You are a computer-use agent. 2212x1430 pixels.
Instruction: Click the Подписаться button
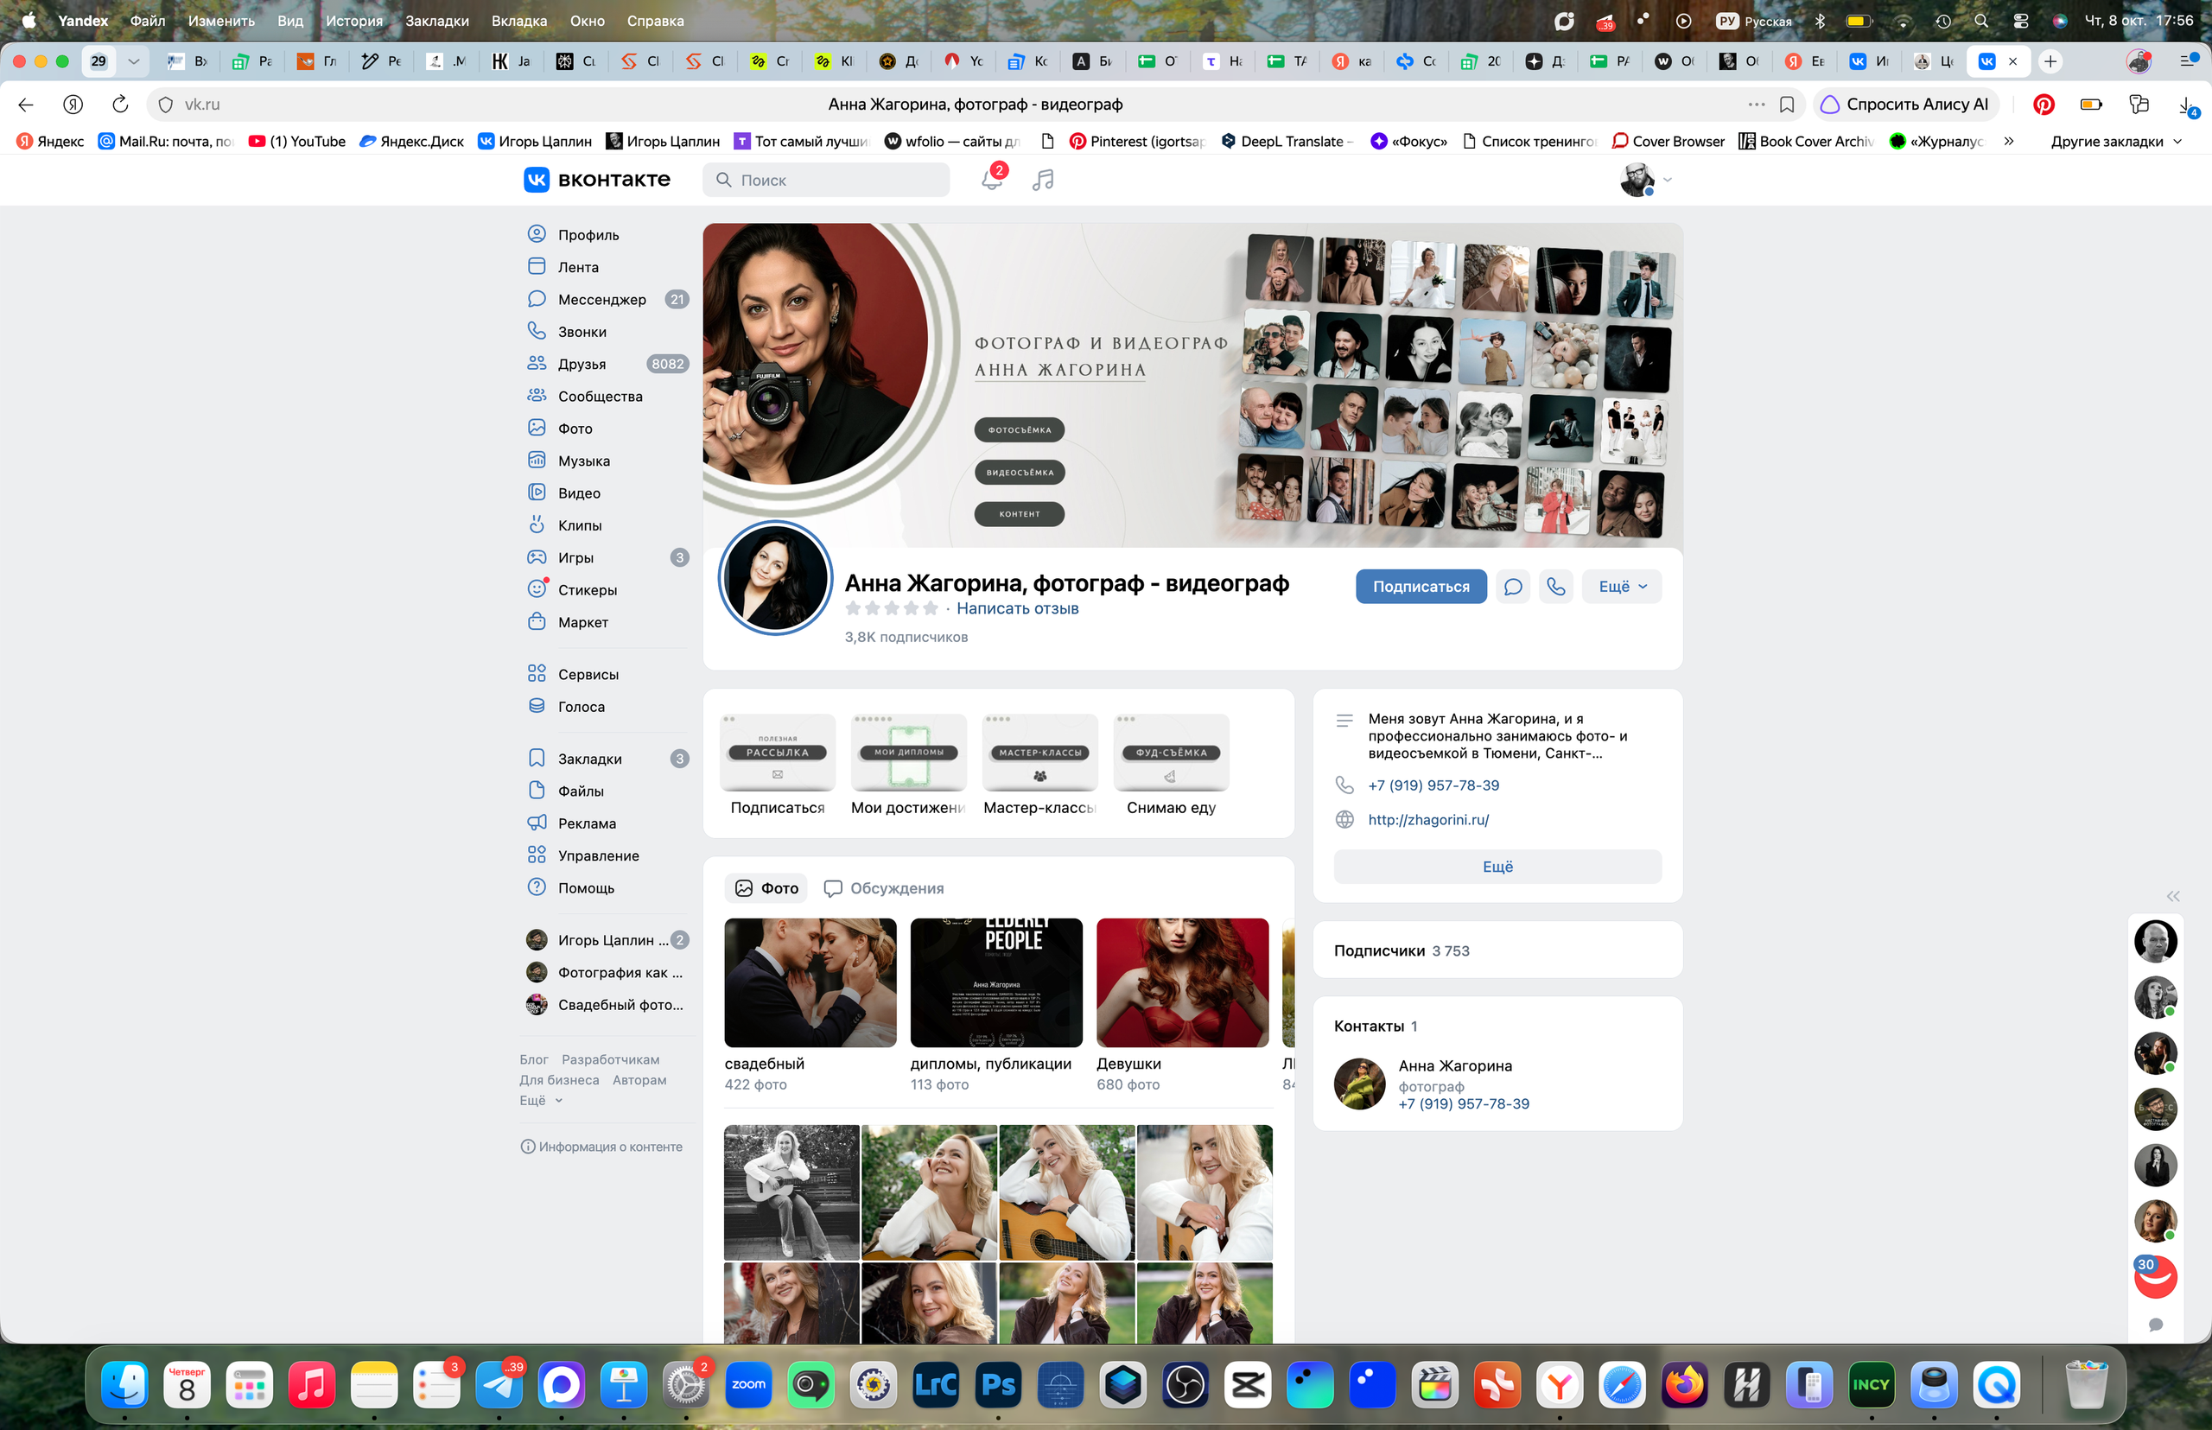1421,587
